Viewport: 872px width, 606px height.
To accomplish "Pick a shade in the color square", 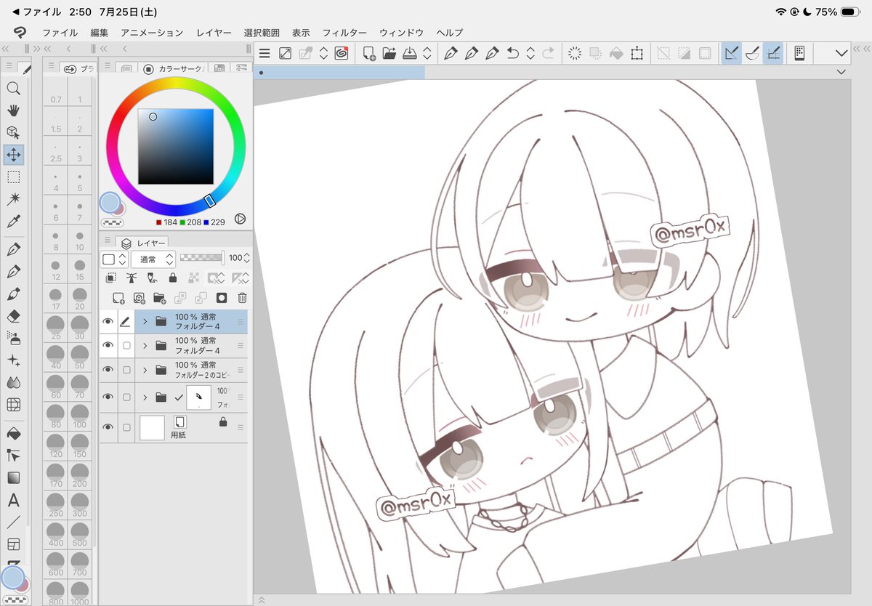I will (176, 147).
